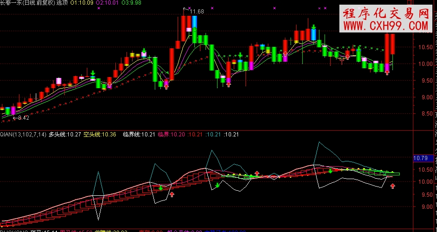Click the green down arrow above the rightmost cyan candle
Image resolution: width=437 pixels, height=232 pixels.
(x=314, y=27)
